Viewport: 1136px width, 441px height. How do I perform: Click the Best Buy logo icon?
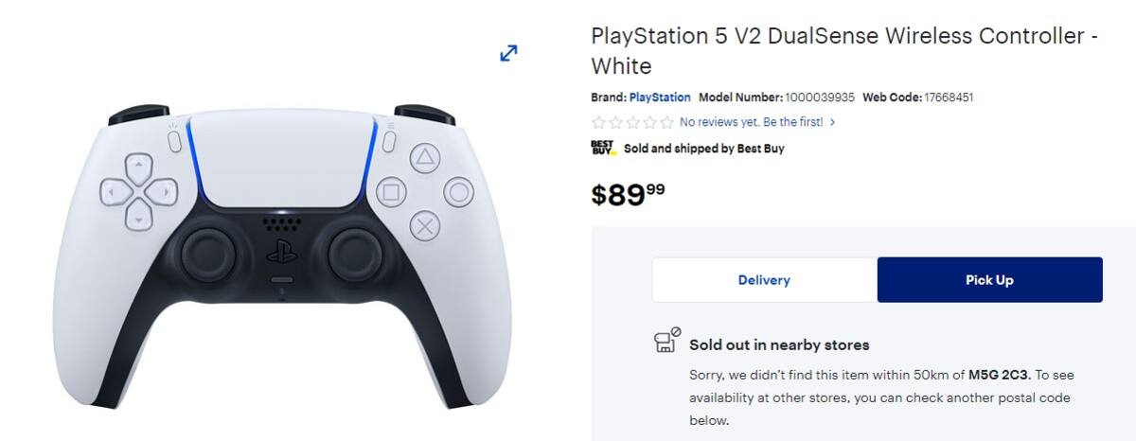[x=603, y=148]
